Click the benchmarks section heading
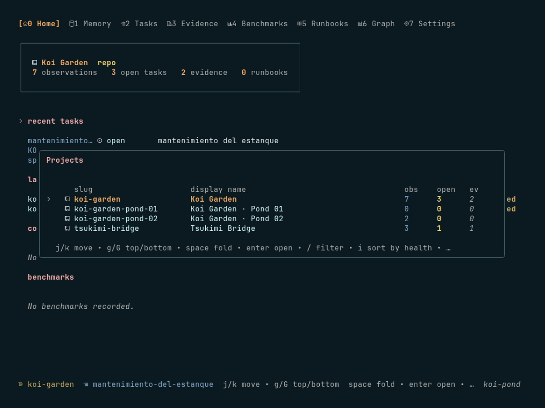 (x=51, y=277)
